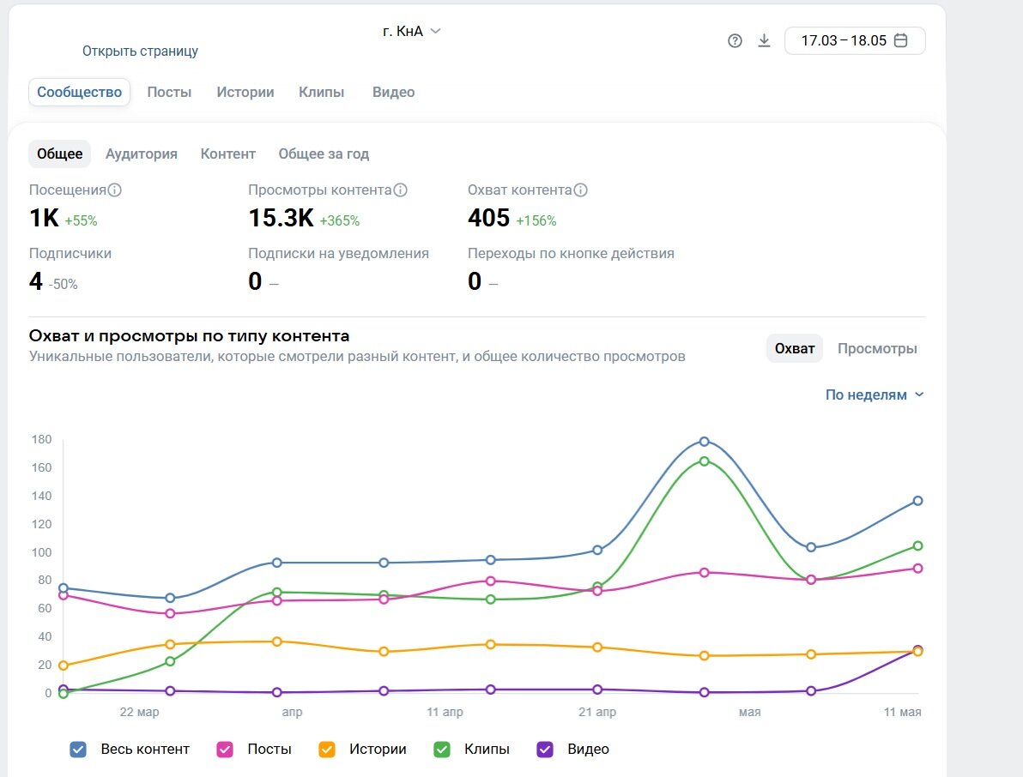
Task: Click the -50% subscribers change indicator
Action: tap(64, 284)
